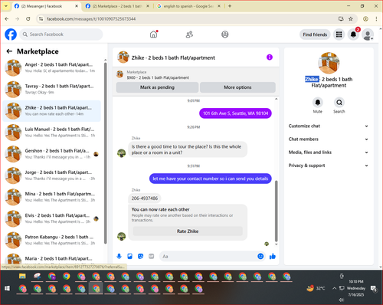383x305 pixels.
Task: Open Luis Manuel conversation
Action: point(52,133)
